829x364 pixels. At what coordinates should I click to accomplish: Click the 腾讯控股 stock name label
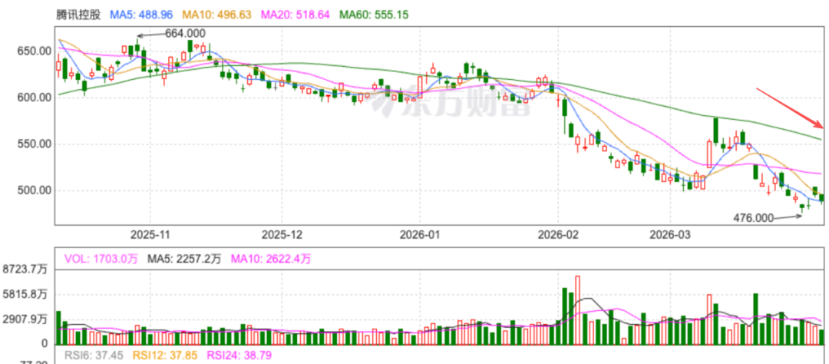click(x=80, y=14)
